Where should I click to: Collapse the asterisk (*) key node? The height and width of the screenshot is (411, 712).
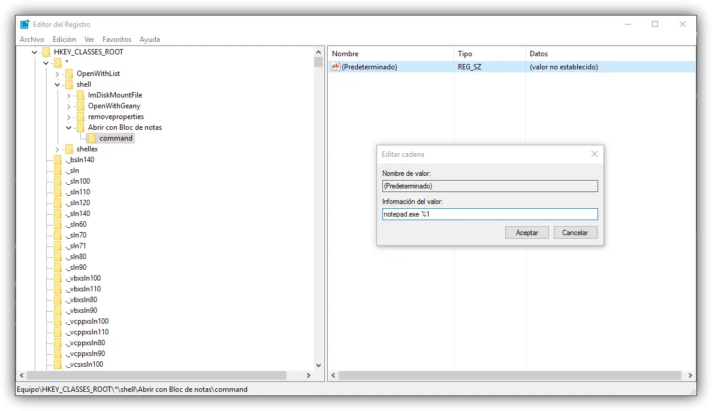tap(46, 63)
